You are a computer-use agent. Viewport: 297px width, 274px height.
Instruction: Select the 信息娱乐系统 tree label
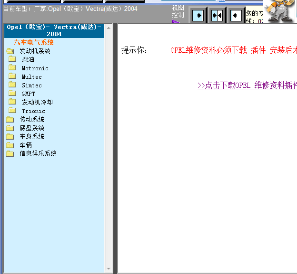(x=38, y=154)
